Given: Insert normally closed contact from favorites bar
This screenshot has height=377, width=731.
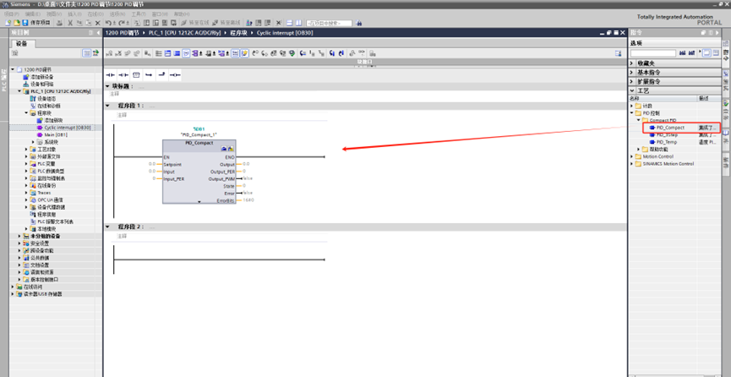Looking at the screenshot, I should (x=123, y=74).
